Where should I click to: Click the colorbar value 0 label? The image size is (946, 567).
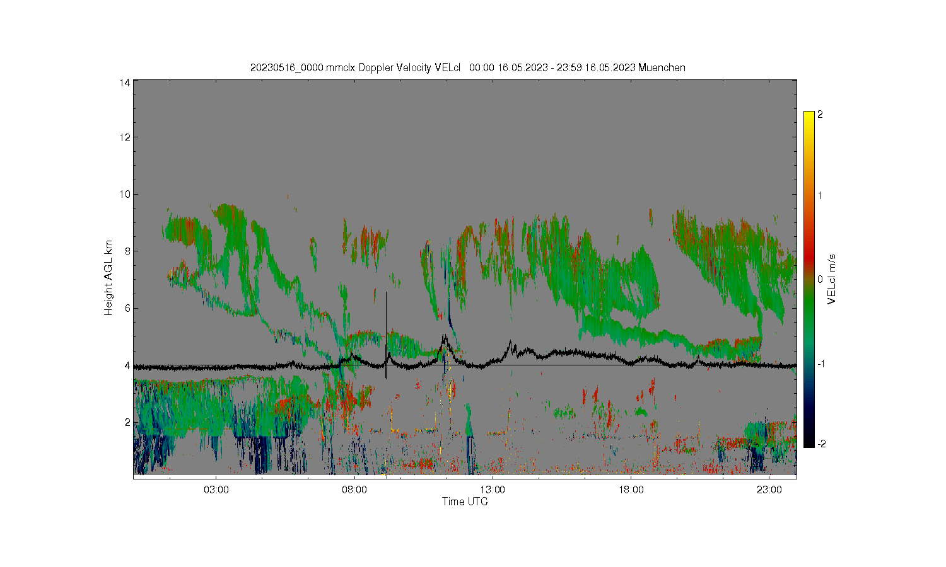820,279
